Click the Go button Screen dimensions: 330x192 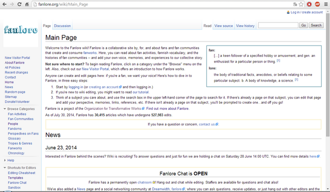pyautogui.click(x=304, y=25)
